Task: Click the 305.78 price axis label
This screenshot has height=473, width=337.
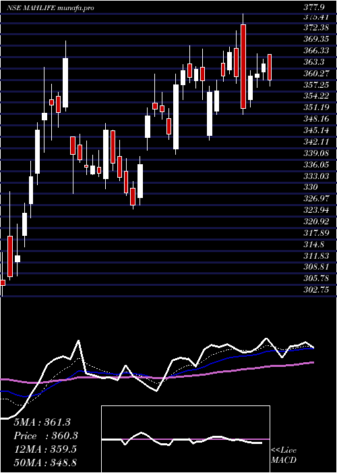Action: coord(317,278)
